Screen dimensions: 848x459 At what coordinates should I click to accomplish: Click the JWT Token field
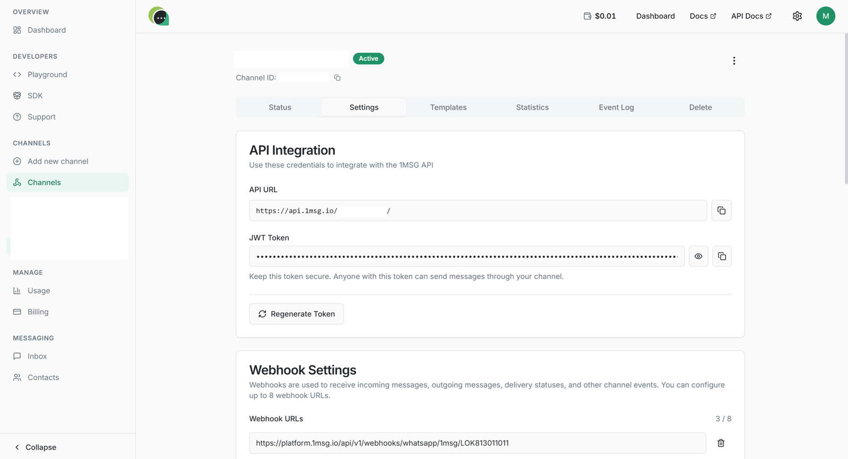coord(467,256)
